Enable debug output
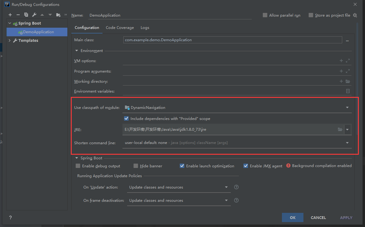The height and width of the screenshot is (227, 365). point(78,166)
